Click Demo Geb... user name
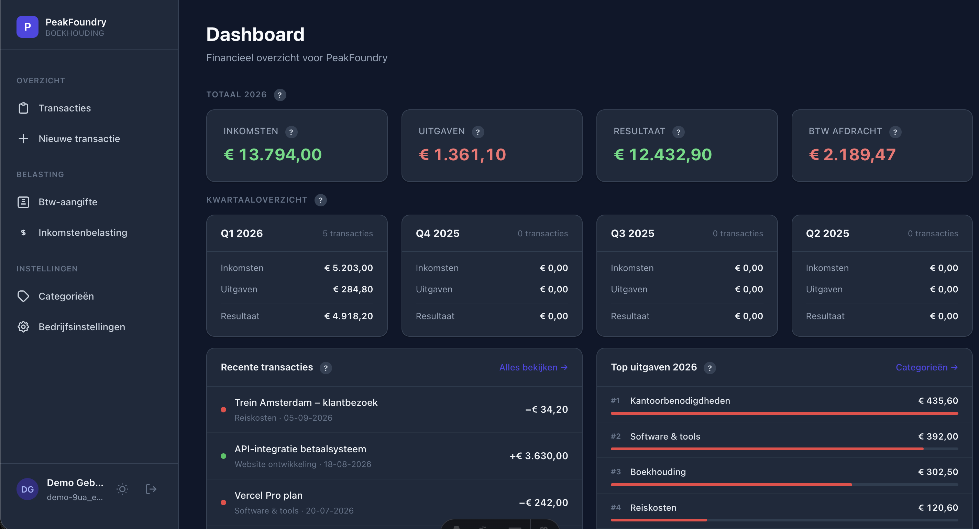979x529 pixels. tap(75, 482)
